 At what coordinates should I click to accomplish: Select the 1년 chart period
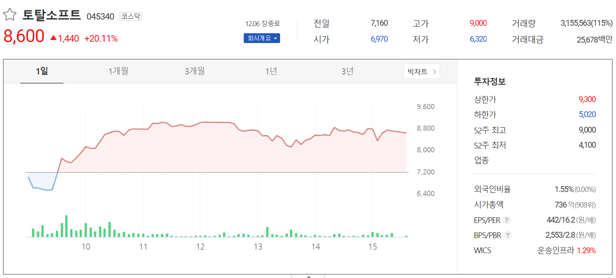pyautogui.click(x=271, y=71)
